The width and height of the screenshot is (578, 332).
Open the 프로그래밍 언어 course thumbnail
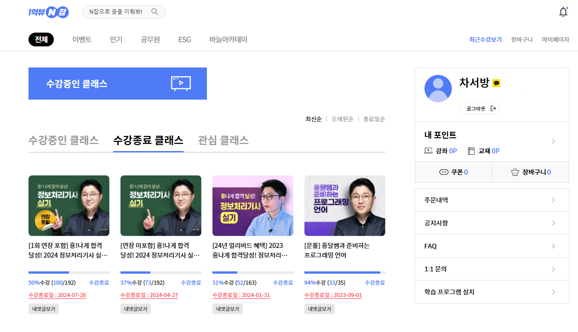345,206
